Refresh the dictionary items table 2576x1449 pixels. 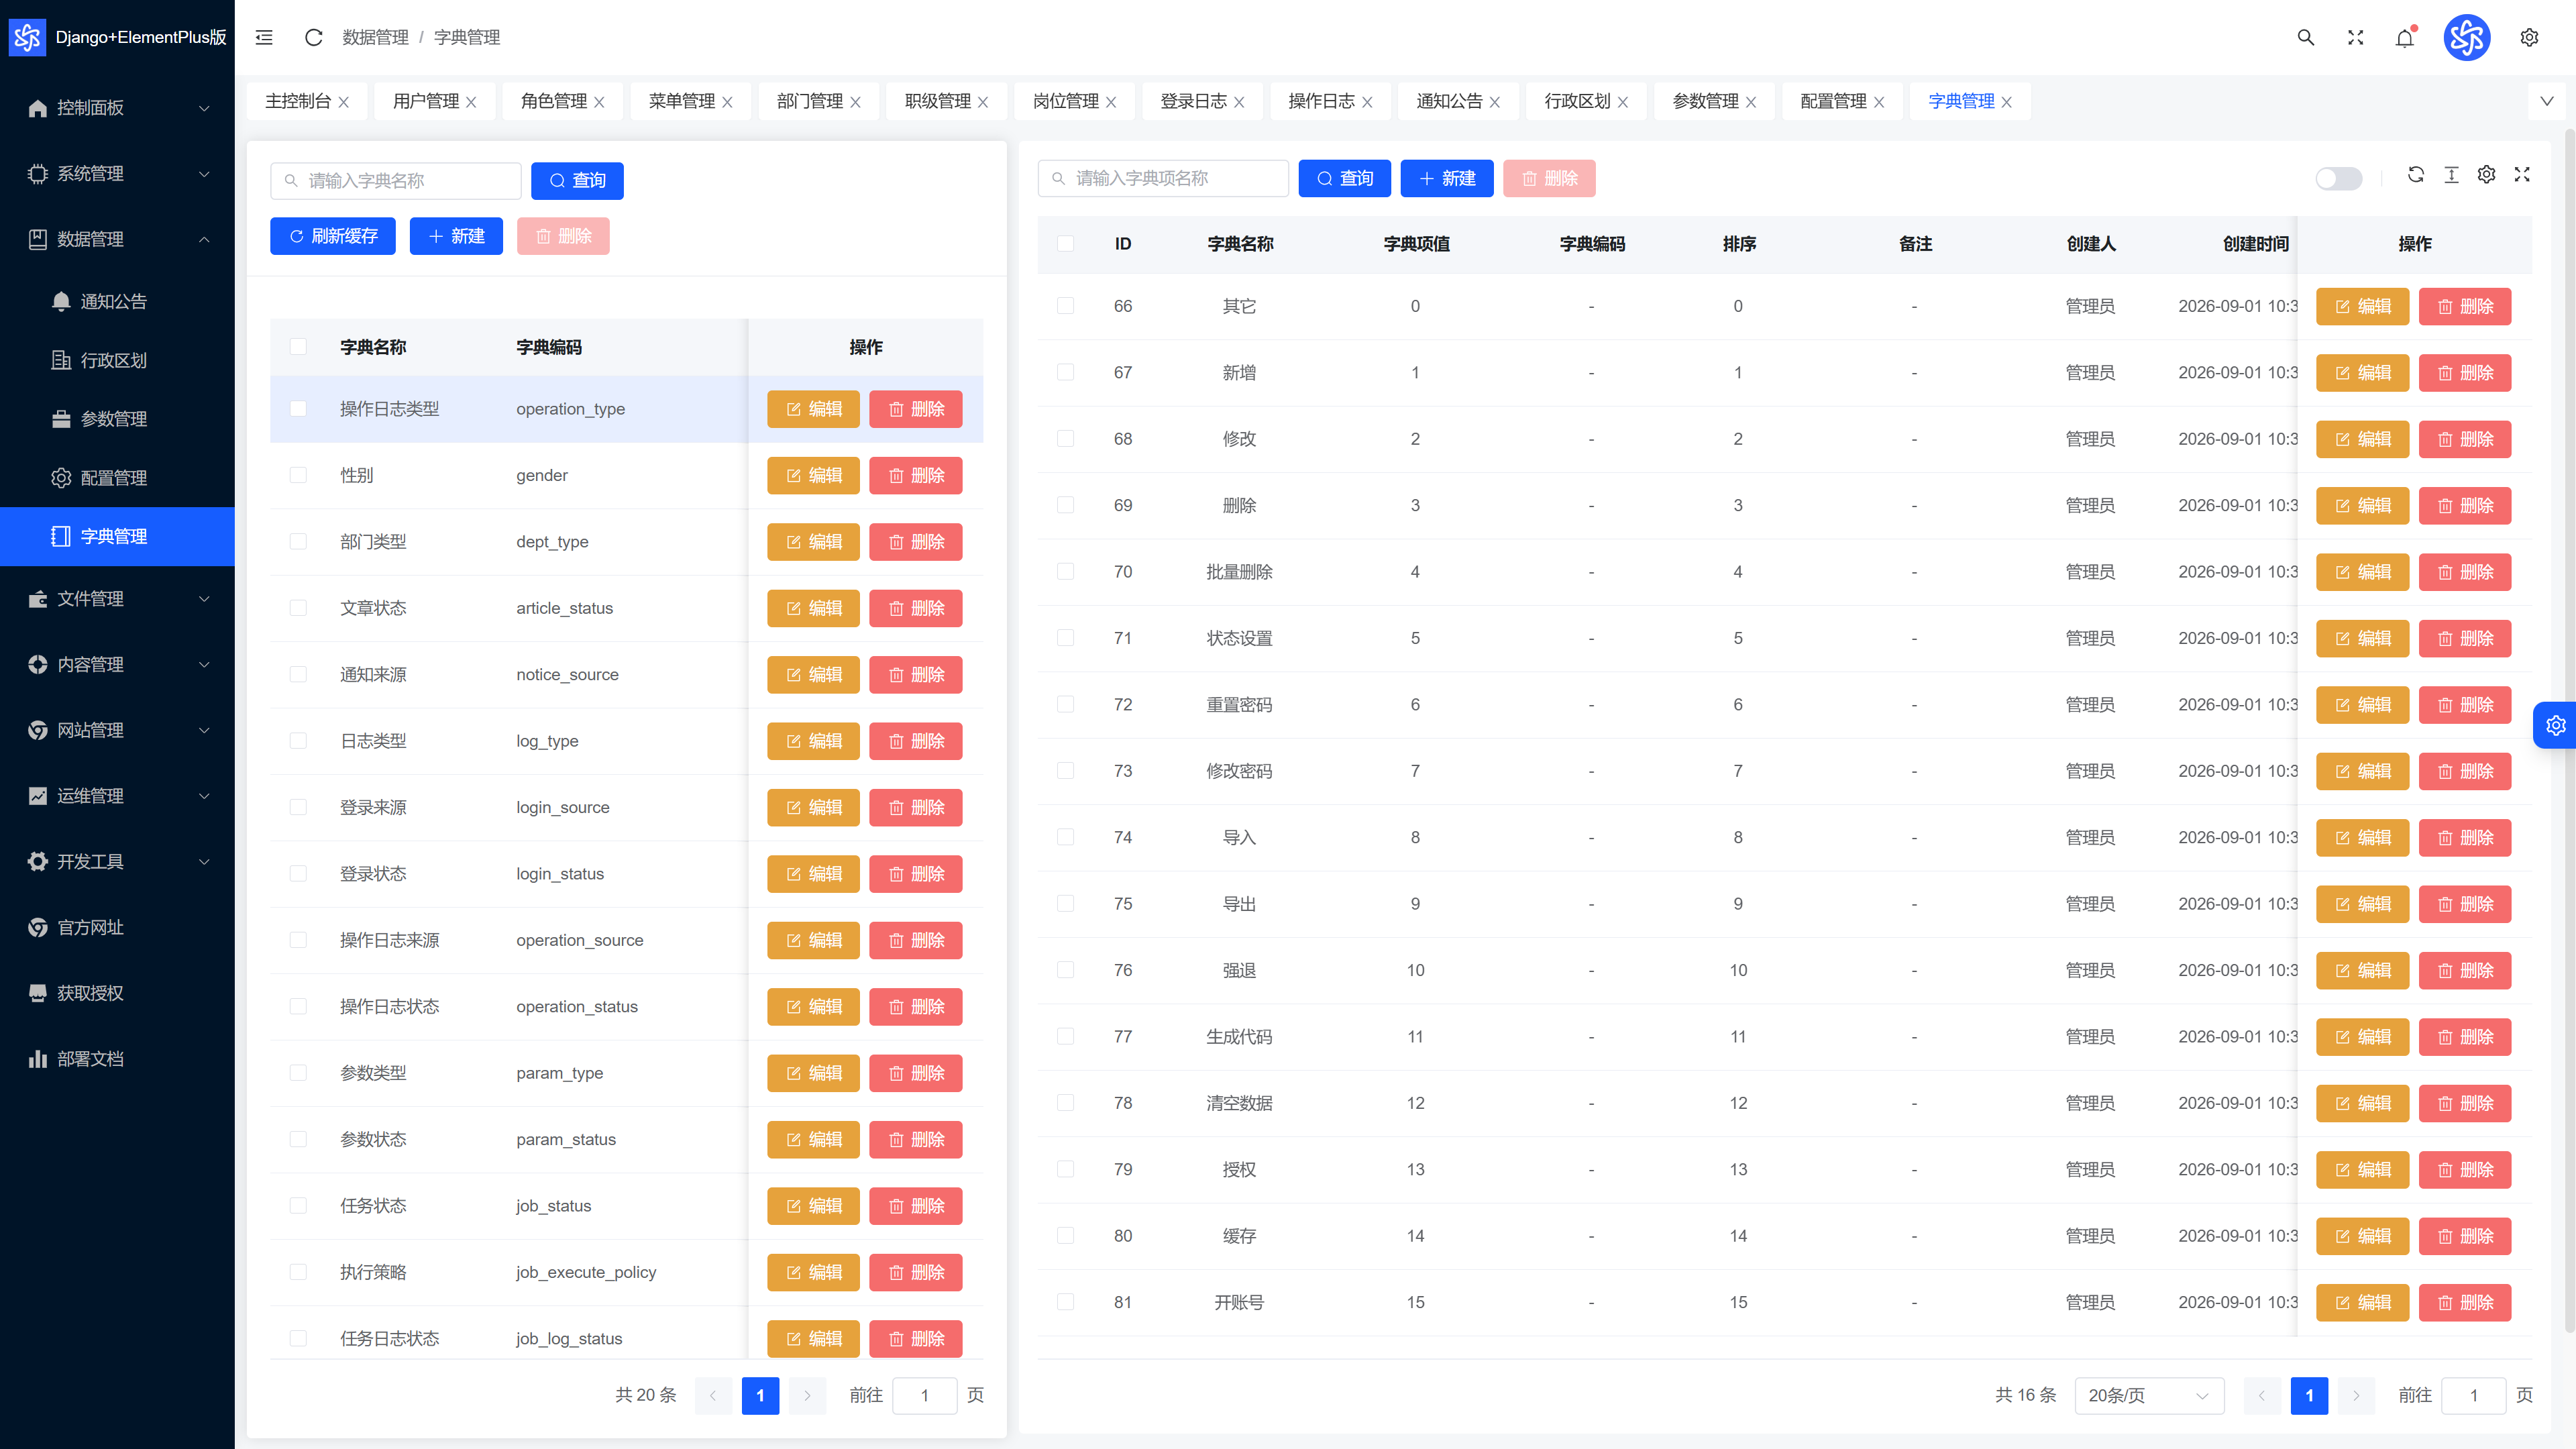tap(2416, 174)
